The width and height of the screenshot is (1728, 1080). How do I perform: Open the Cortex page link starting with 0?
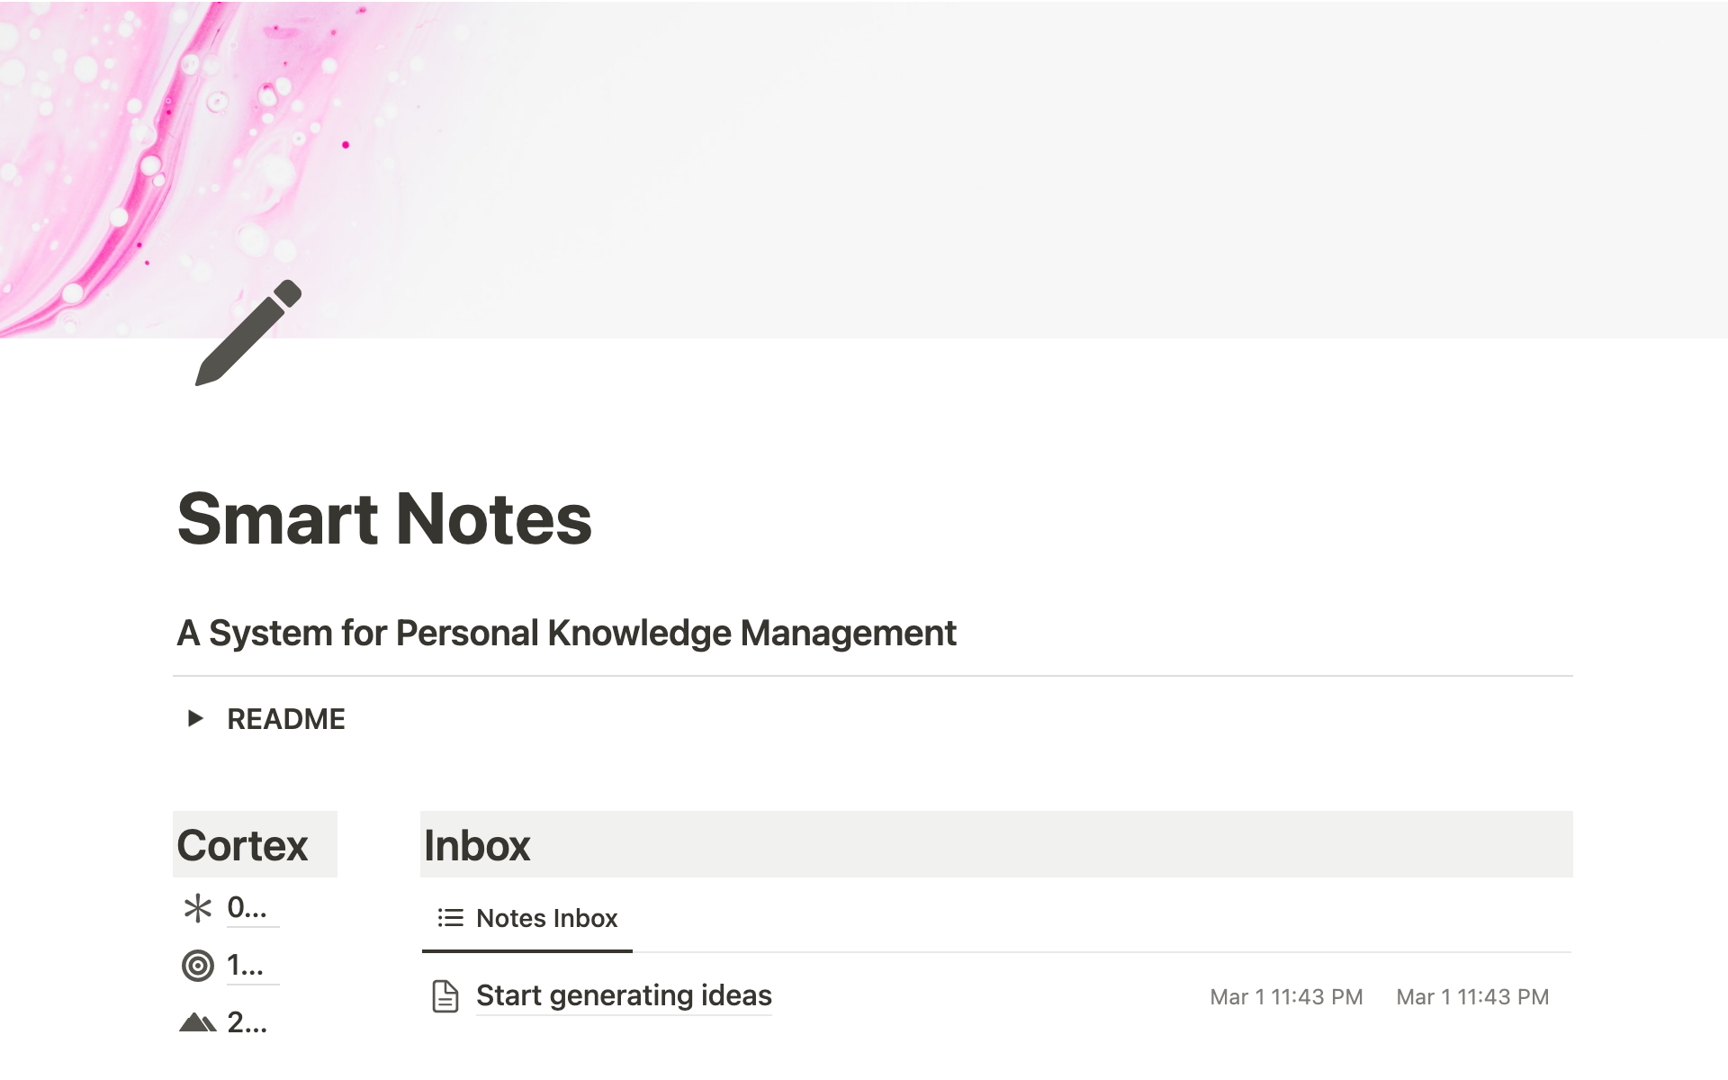pos(247,907)
